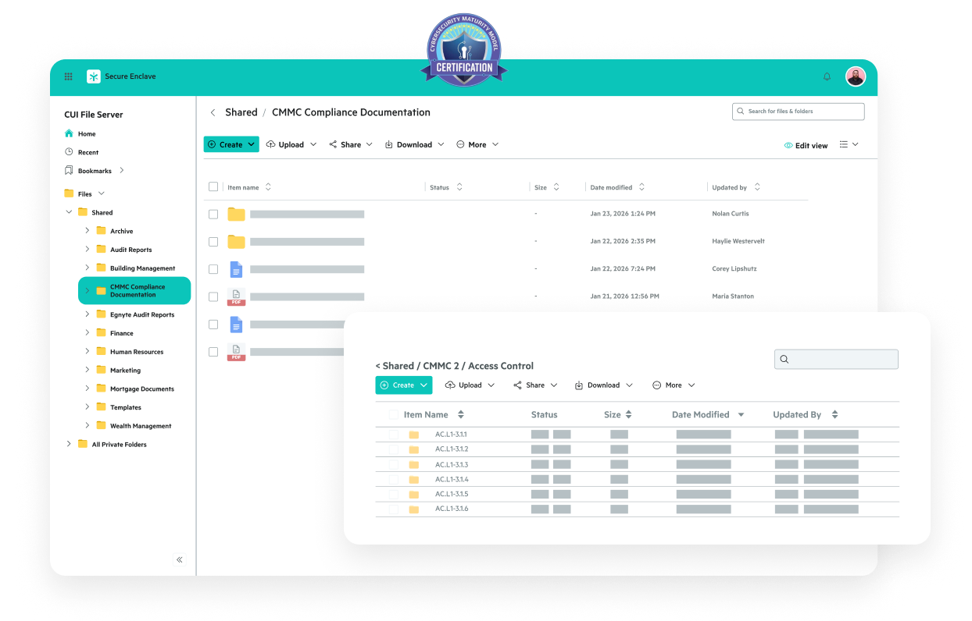Click the main Create button
The image size is (972, 621).
(x=231, y=144)
